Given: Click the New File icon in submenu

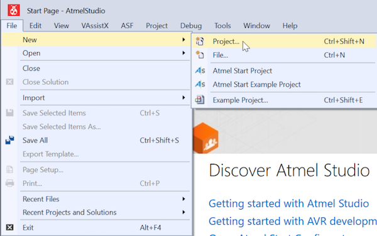Looking at the screenshot, I should pyautogui.click(x=200, y=55).
